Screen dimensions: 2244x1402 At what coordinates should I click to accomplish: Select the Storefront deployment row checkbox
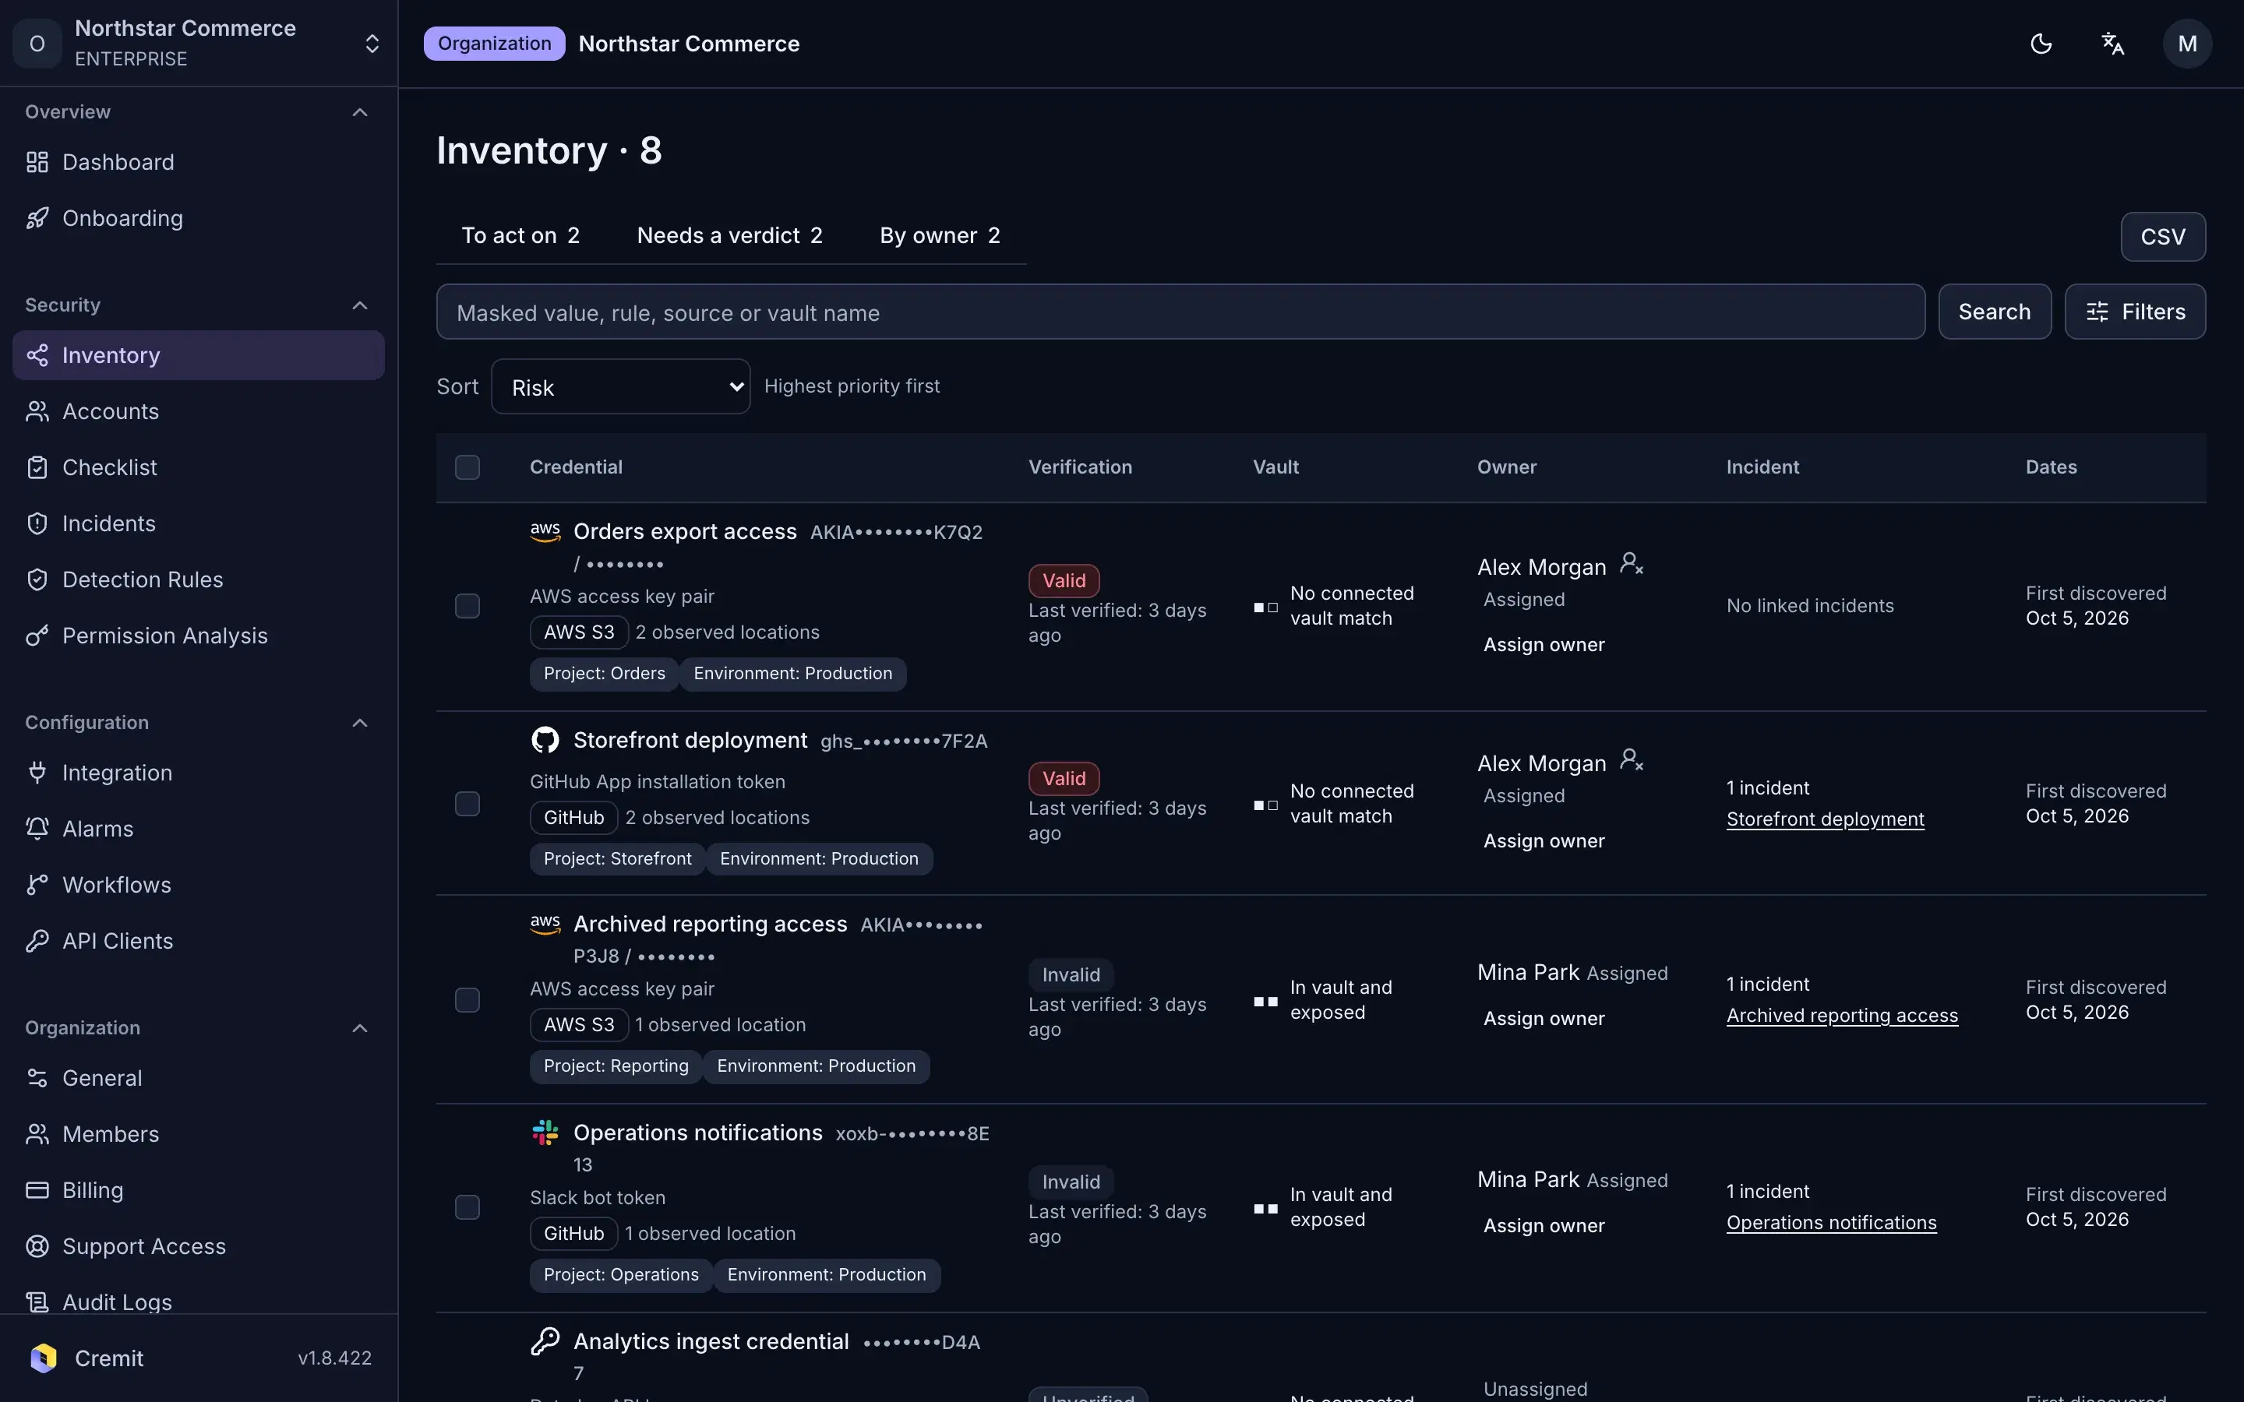(467, 804)
